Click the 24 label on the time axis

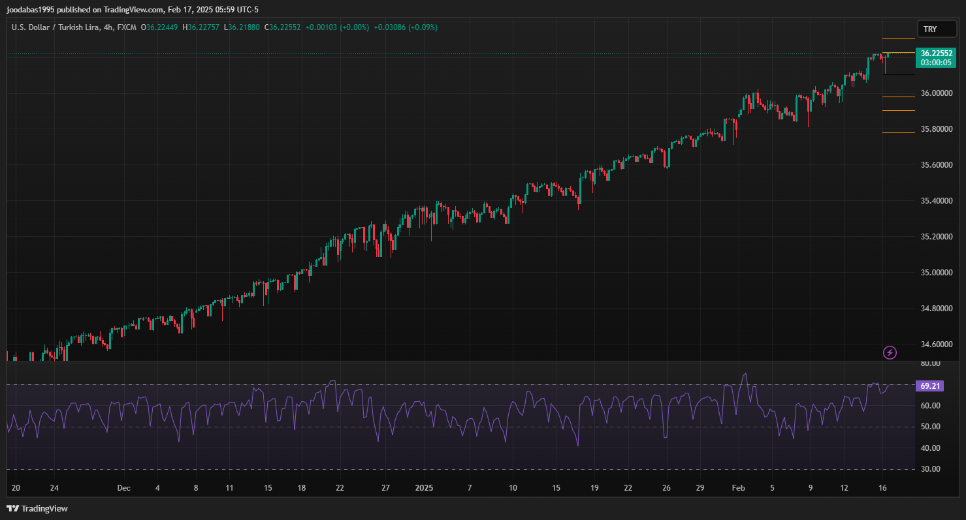(55, 488)
